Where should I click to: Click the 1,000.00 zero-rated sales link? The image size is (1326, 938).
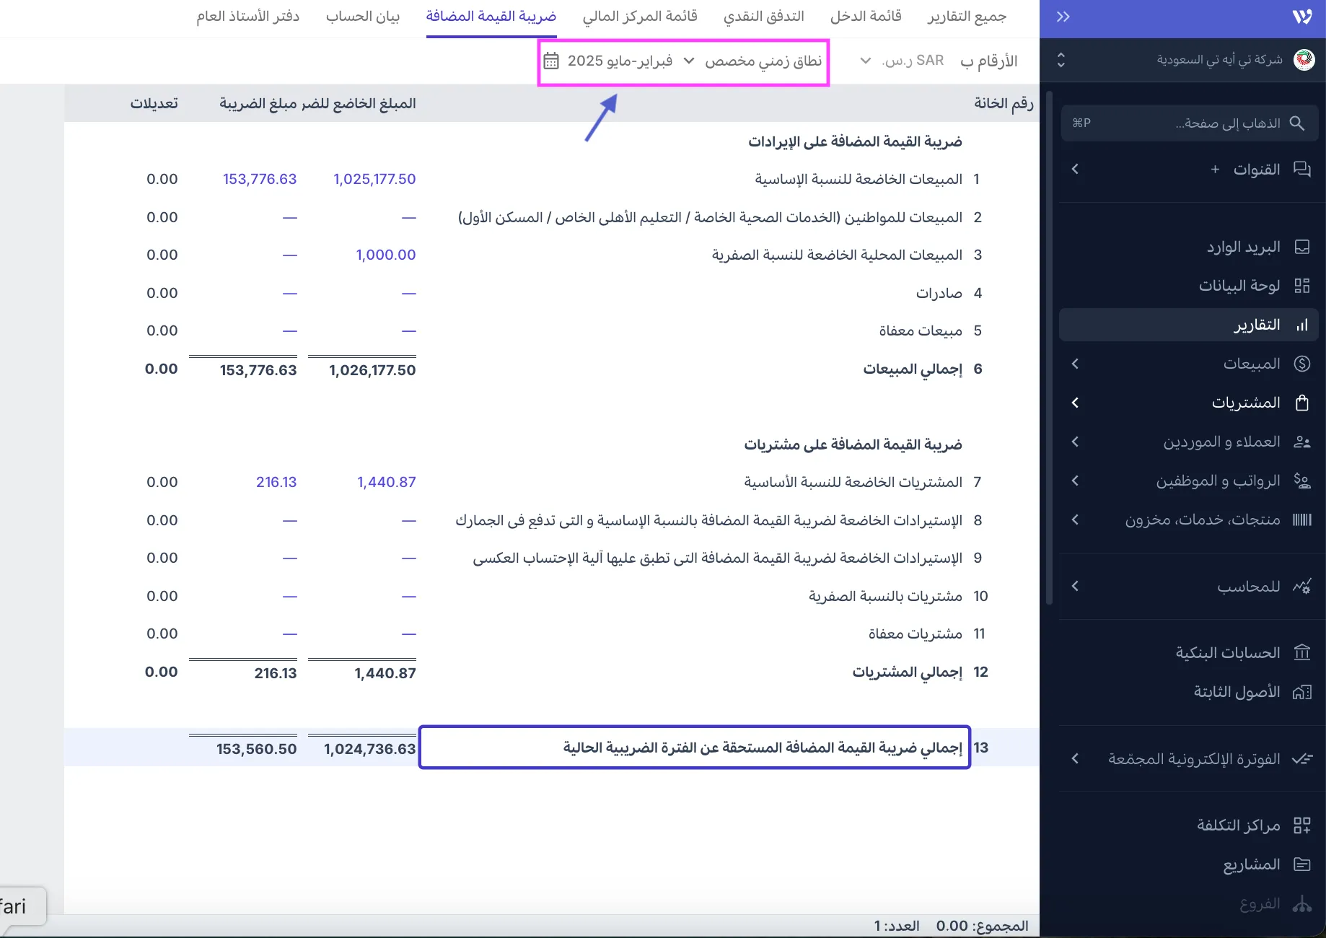point(385,254)
